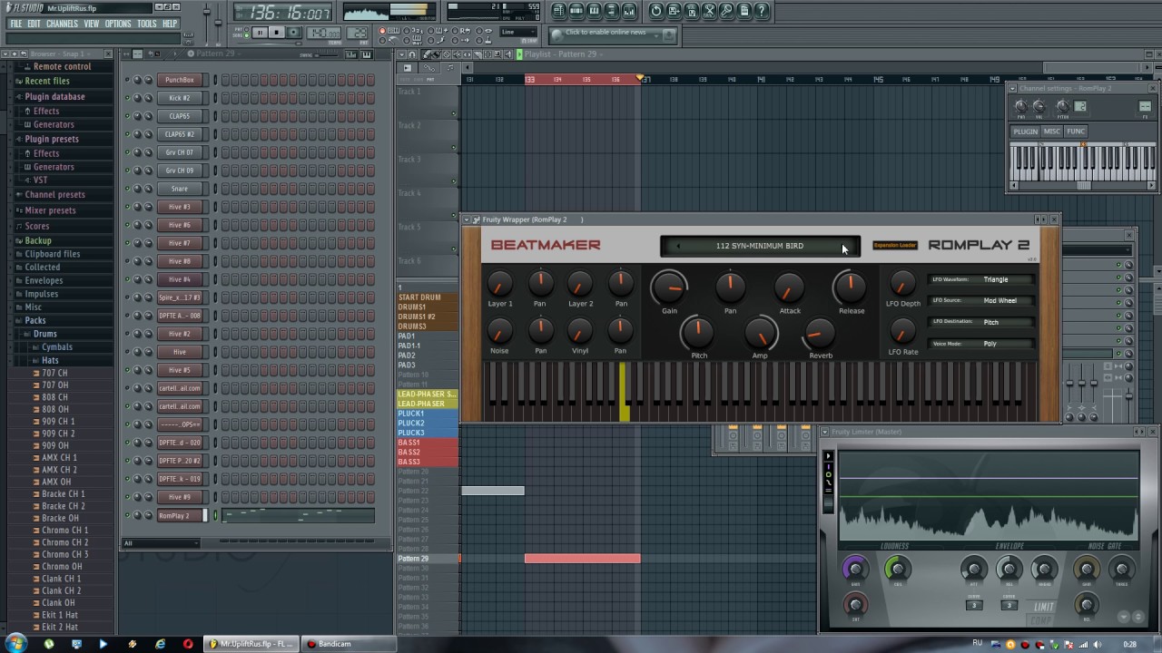The height and width of the screenshot is (653, 1162).
Task: Open the EDIT menu
Action: [x=34, y=24]
